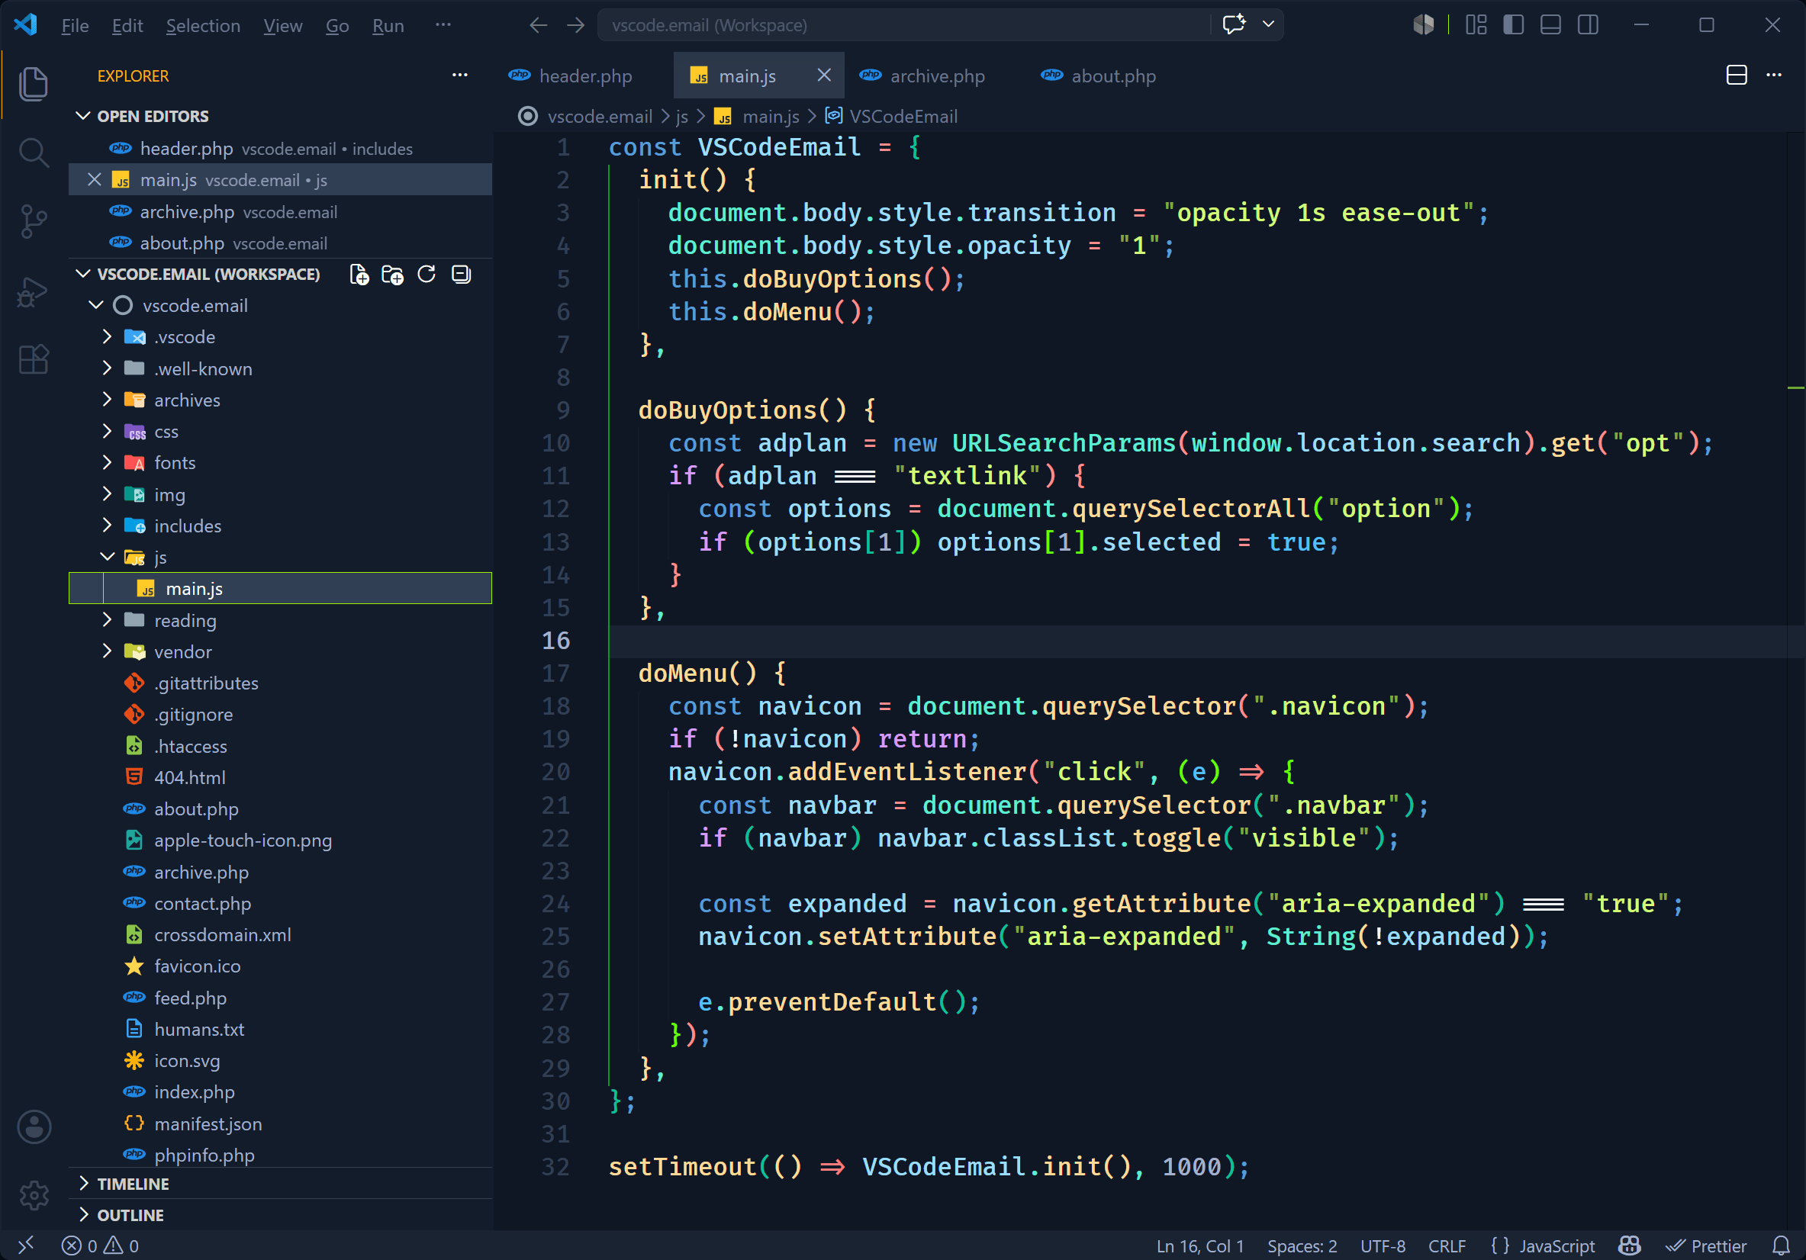Change encoding via UTF-8
Viewport: 1806px width, 1260px height.
pos(1383,1246)
